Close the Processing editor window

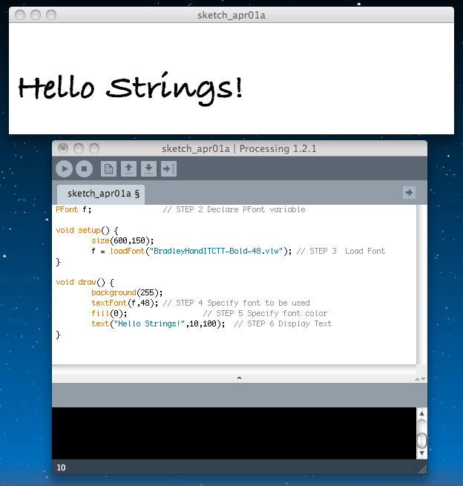(x=63, y=148)
